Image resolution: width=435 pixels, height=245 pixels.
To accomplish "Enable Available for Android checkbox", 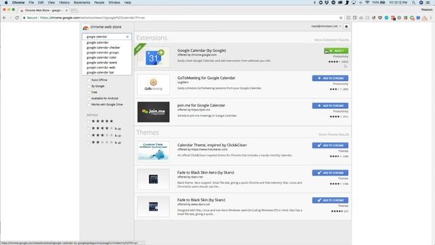I will [89, 98].
